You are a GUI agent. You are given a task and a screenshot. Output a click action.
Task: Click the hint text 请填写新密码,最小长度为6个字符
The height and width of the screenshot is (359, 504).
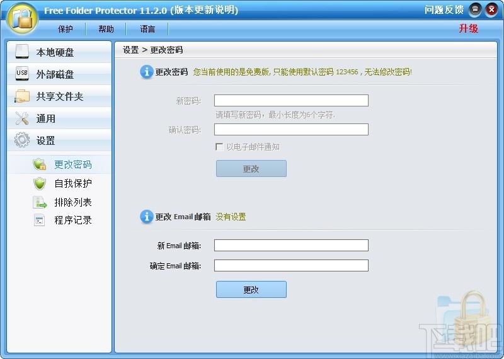275,115
